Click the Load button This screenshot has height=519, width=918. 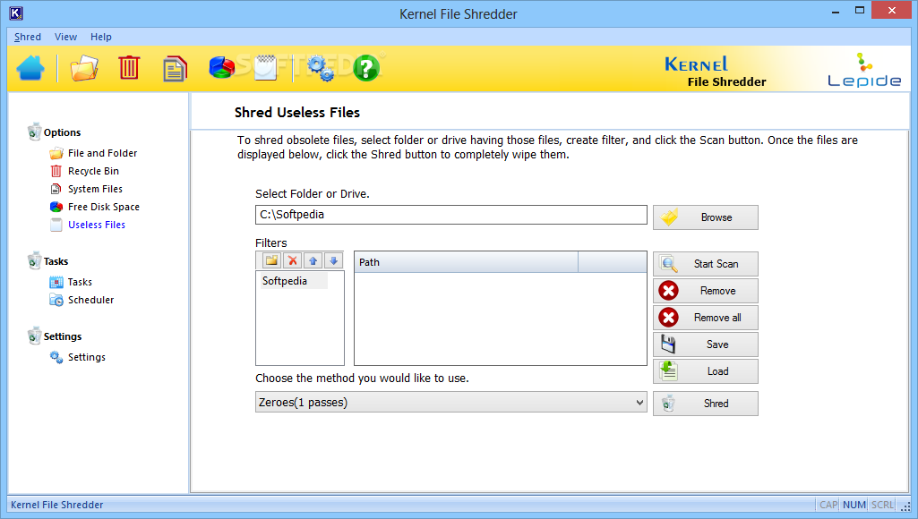[x=706, y=371]
